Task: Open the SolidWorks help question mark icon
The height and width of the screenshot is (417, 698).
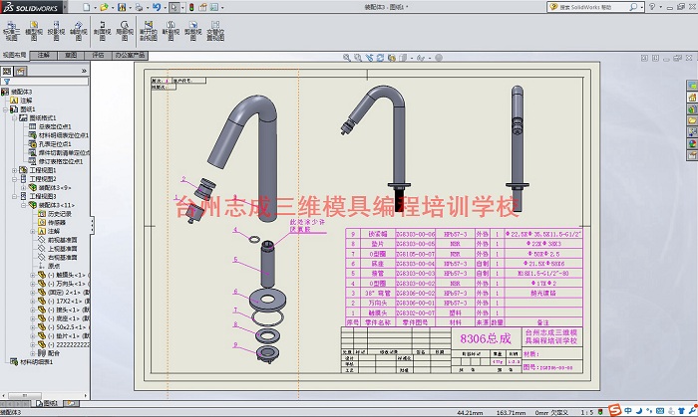Action: pyautogui.click(x=652, y=7)
